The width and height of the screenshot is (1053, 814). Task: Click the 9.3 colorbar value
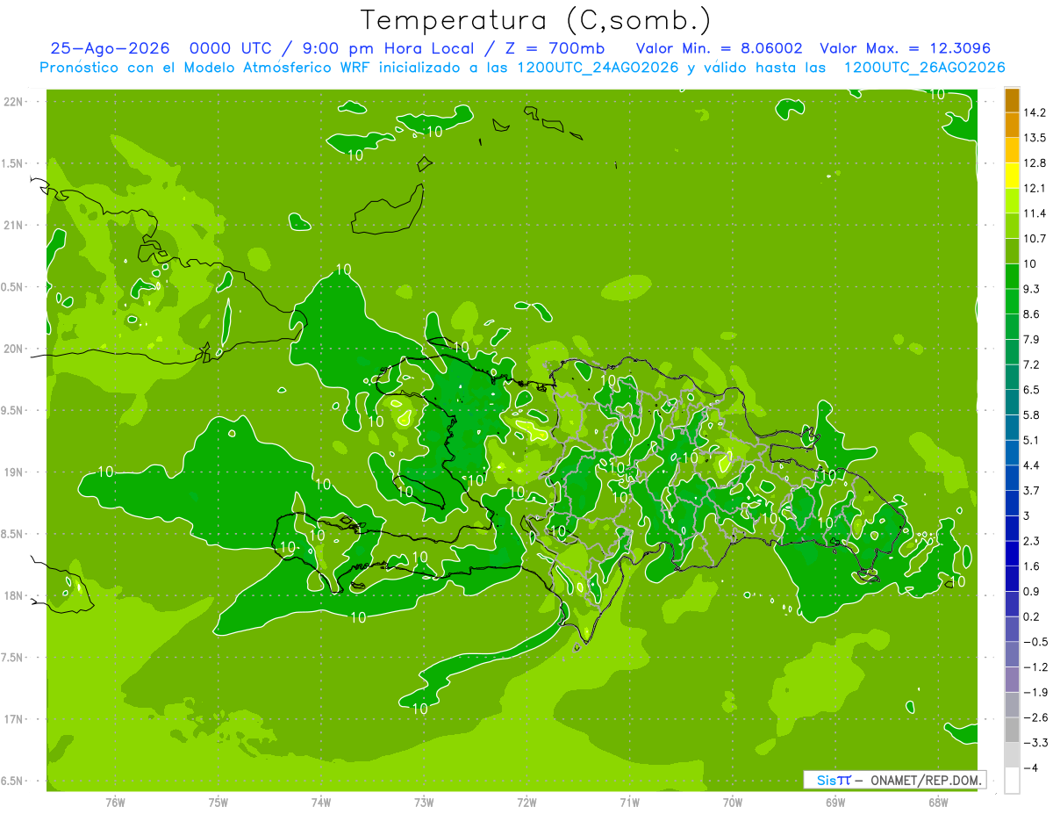(x=1031, y=289)
